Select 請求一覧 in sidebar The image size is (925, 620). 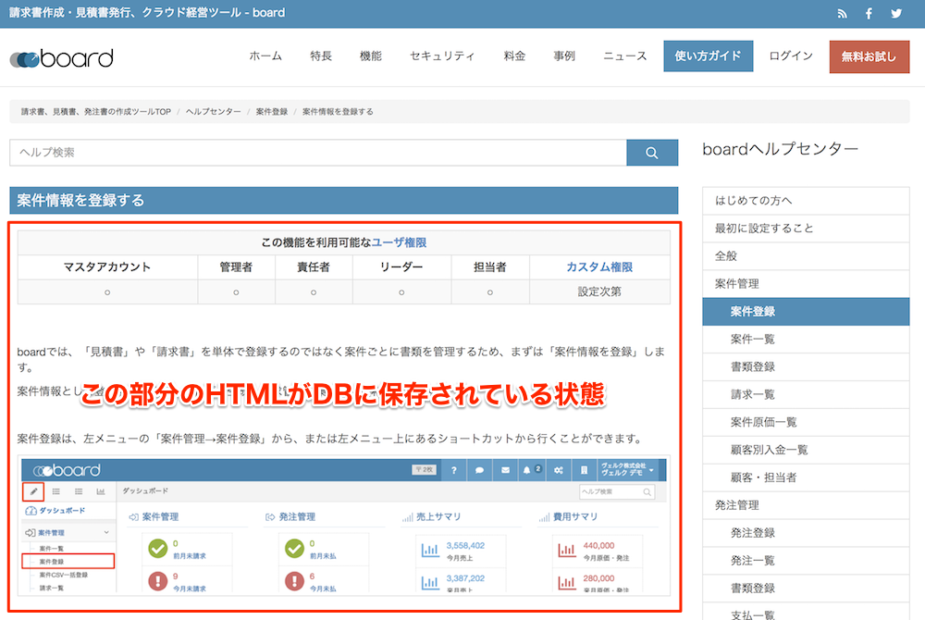pos(806,394)
